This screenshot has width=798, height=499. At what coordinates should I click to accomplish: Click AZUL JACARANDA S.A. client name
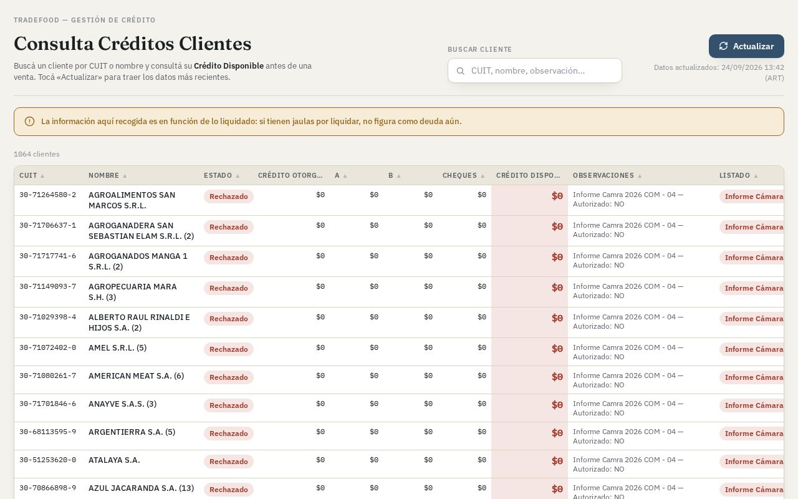[x=141, y=488]
